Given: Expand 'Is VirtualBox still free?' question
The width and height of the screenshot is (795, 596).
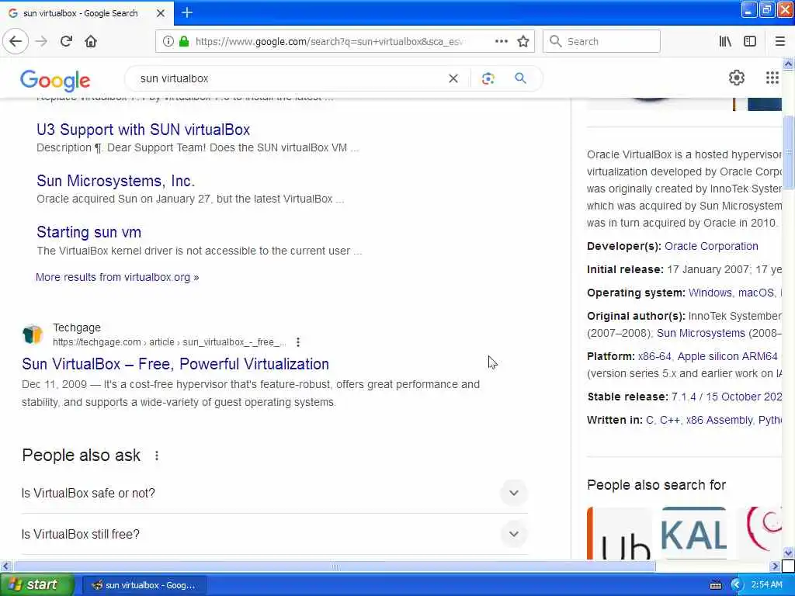Looking at the screenshot, I should click(274, 534).
